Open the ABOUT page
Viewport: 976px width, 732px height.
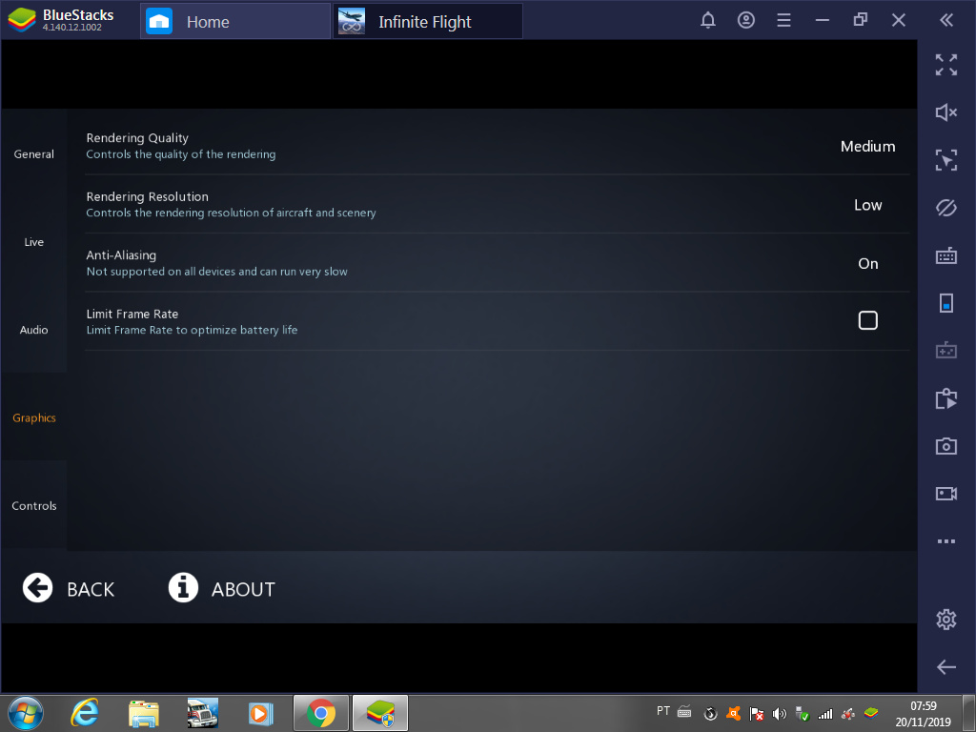(x=221, y=588)
